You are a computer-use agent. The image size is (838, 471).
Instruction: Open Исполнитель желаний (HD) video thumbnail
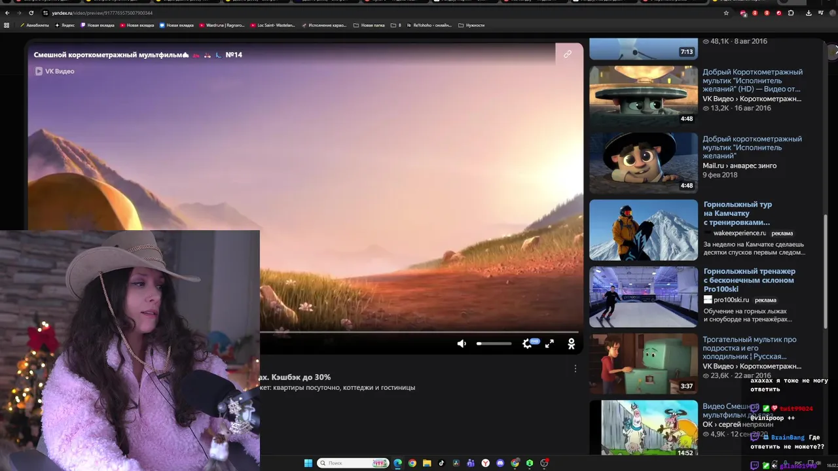click(x=644, y=96)
